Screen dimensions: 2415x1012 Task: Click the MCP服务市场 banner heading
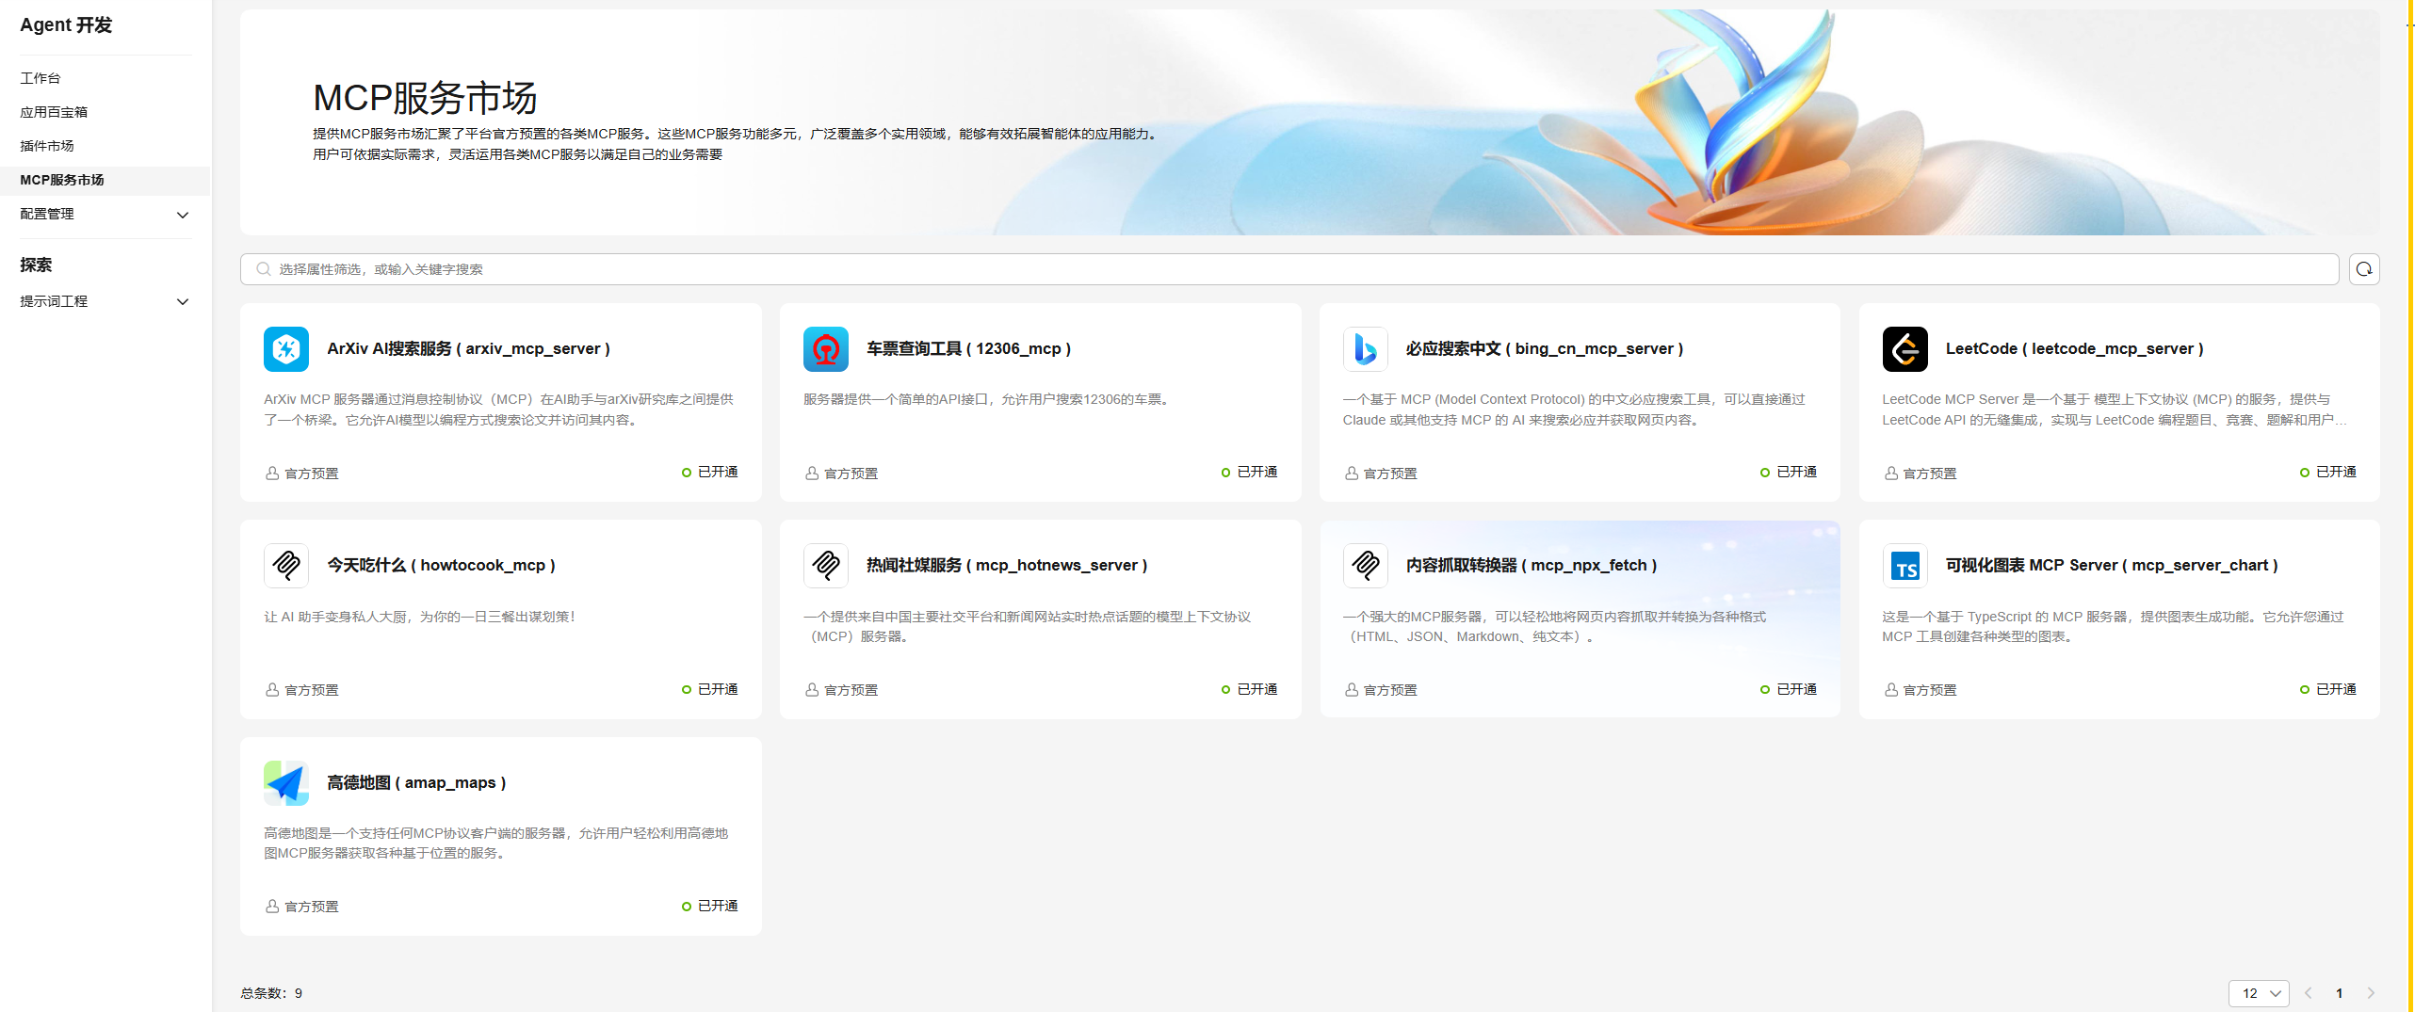(425, 98)
